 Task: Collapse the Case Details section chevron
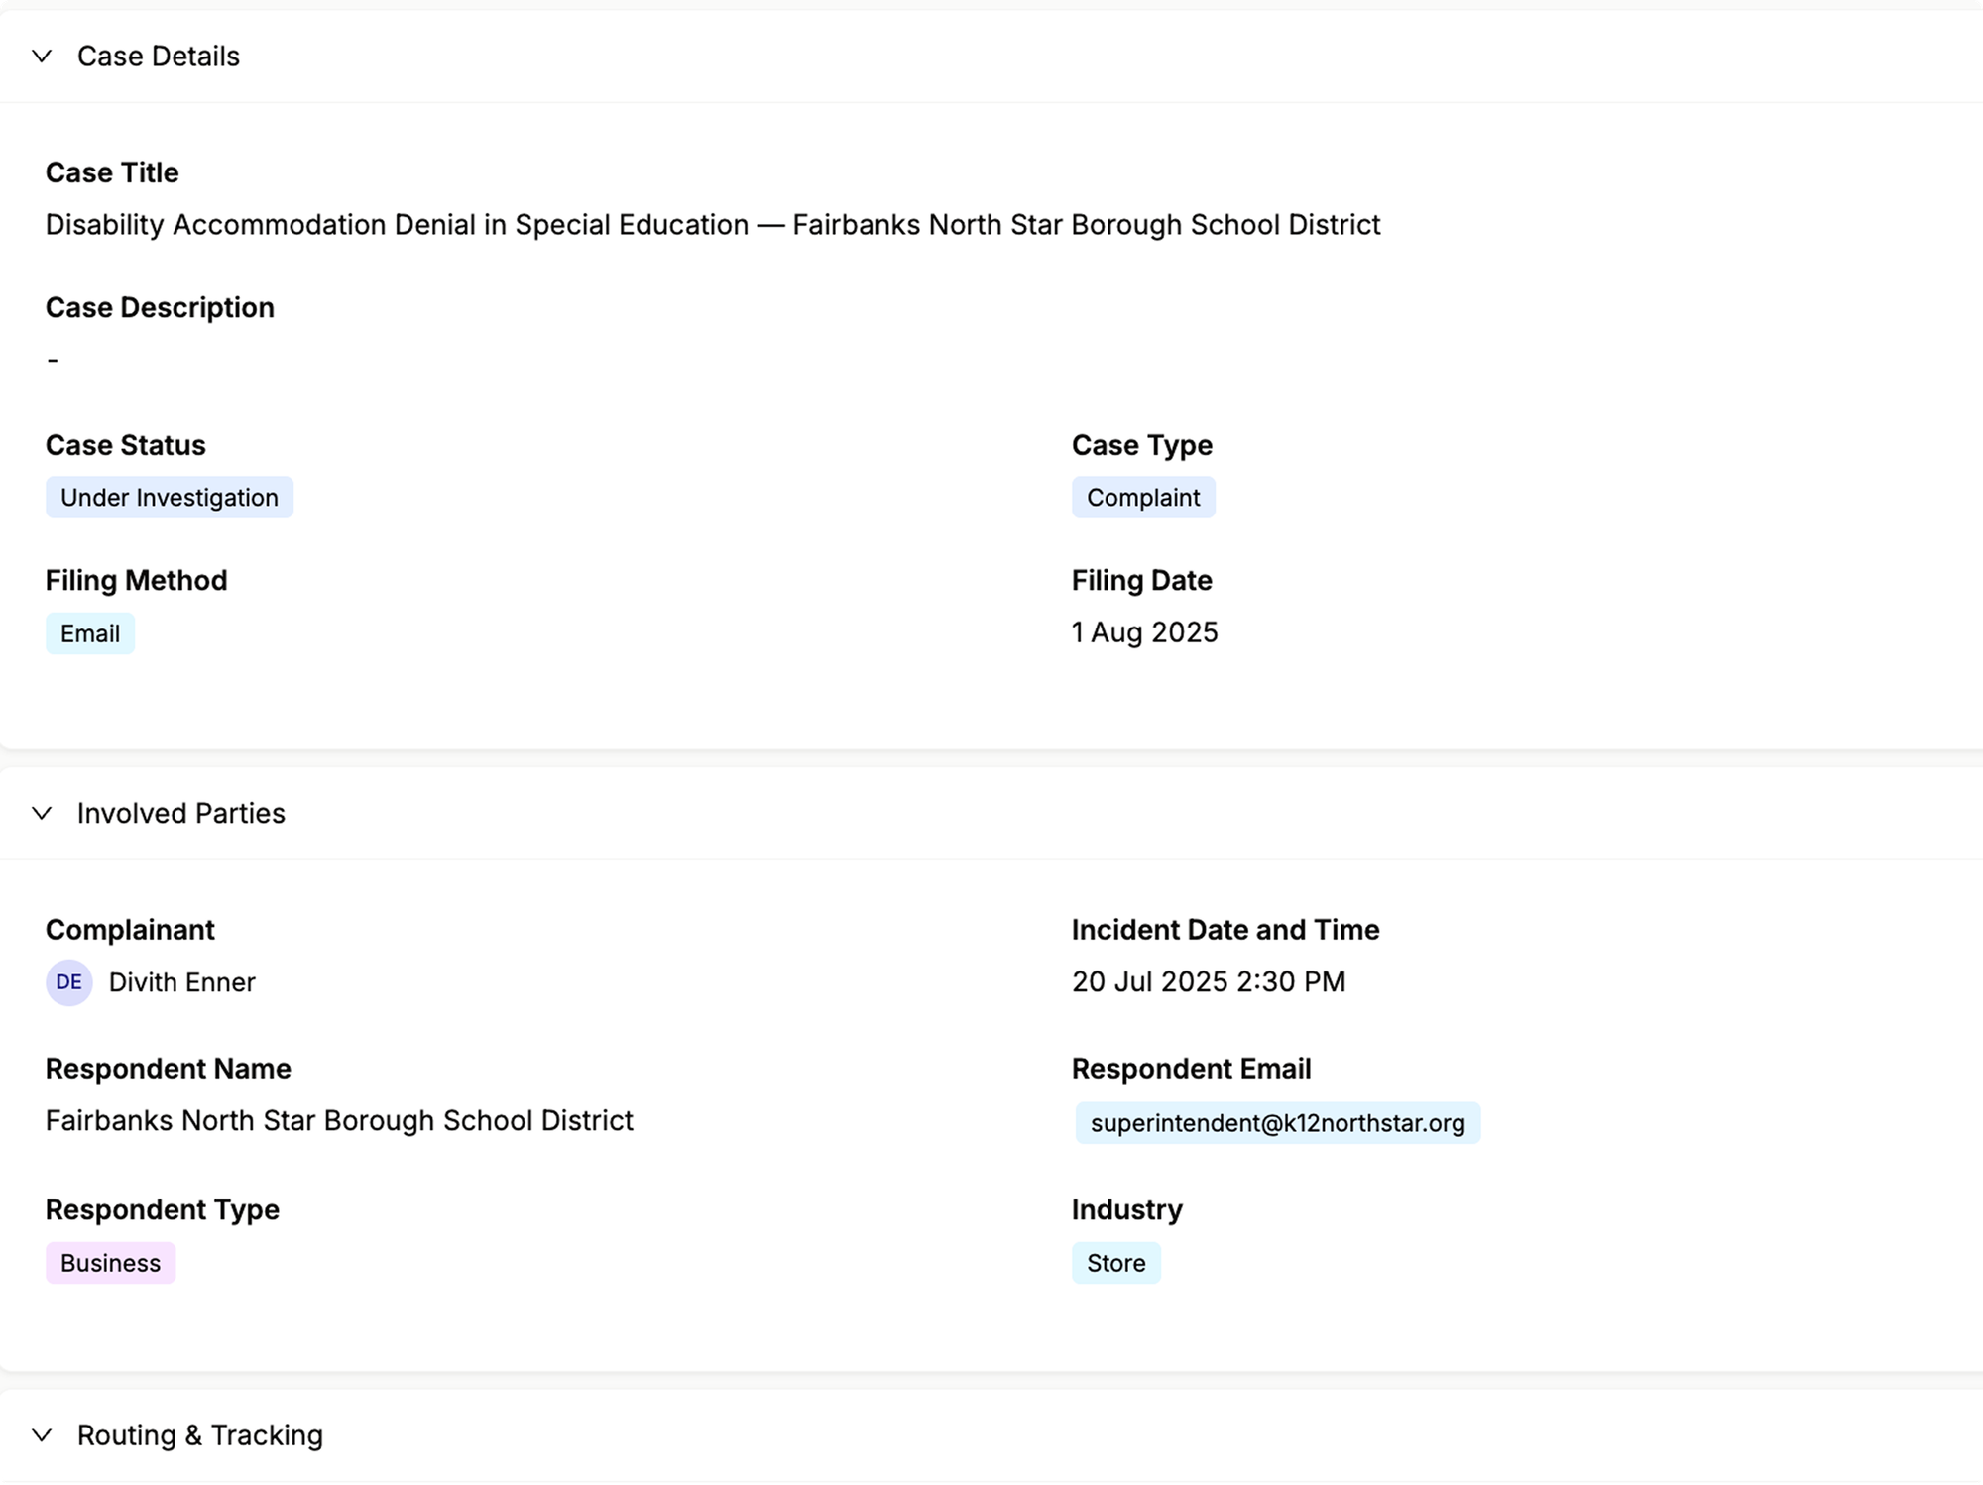[x=42, y=57]
